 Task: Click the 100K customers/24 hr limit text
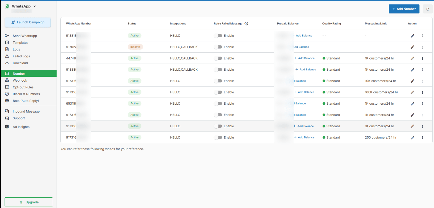point(381,92)
